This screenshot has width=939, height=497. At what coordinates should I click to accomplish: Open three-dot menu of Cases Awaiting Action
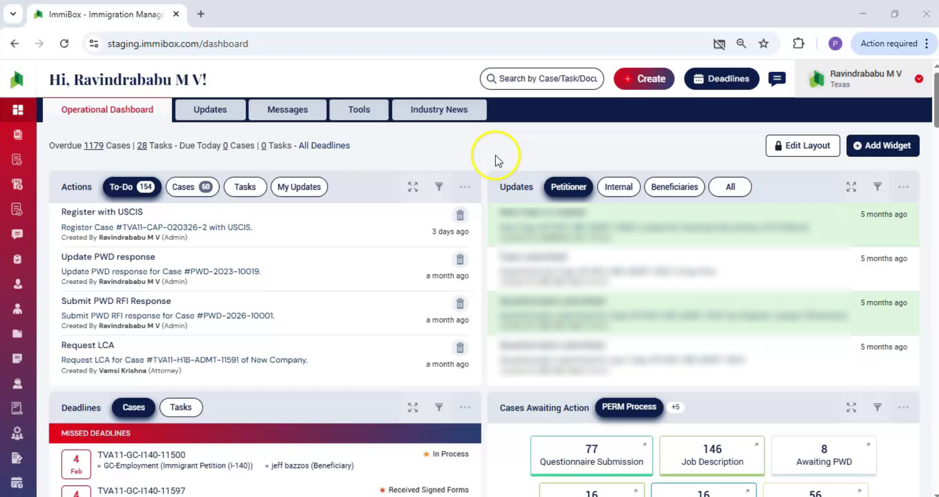click(x=903, y=407)
